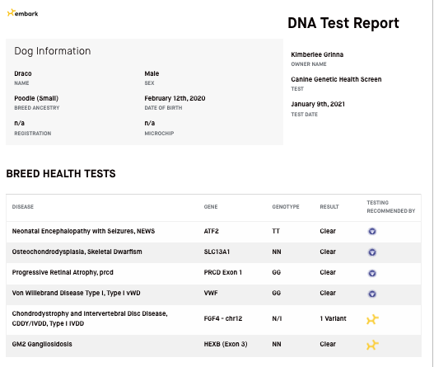The image size is (434, 367).
Task: Click the GG genotype for PRCD Exon 1
Action: click(277, 272)
